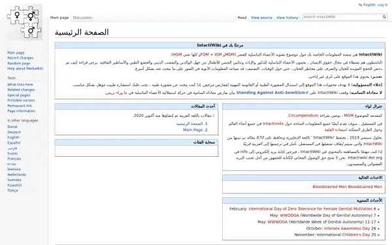Click the Permanent link tool
Screen dimensions: 392x245
pos(20,106)
